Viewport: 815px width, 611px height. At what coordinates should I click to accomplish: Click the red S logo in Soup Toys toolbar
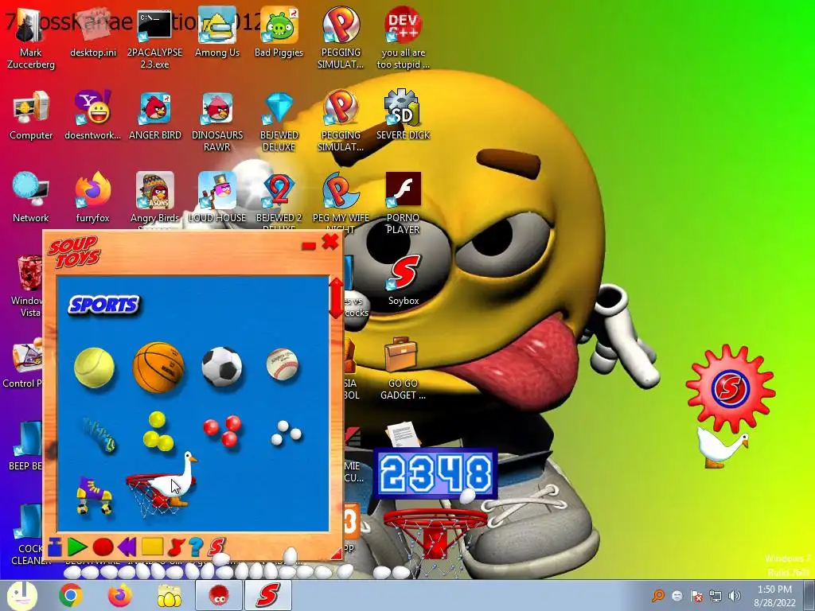(x=216, y=547)
